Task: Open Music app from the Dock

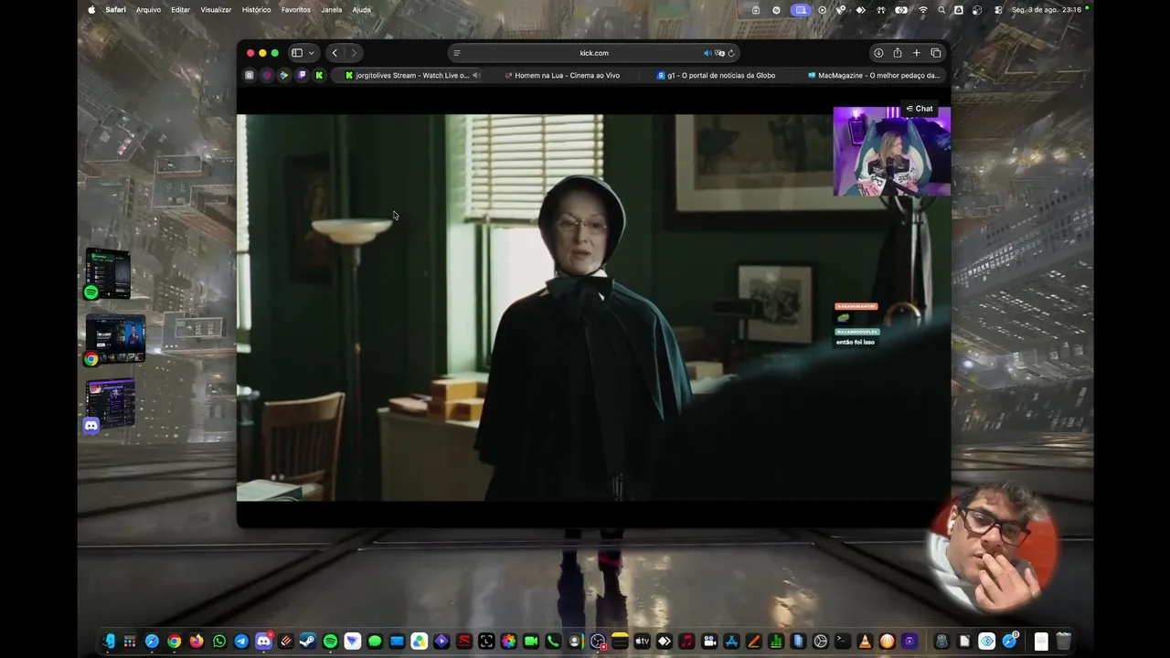Action: point(686,642)
